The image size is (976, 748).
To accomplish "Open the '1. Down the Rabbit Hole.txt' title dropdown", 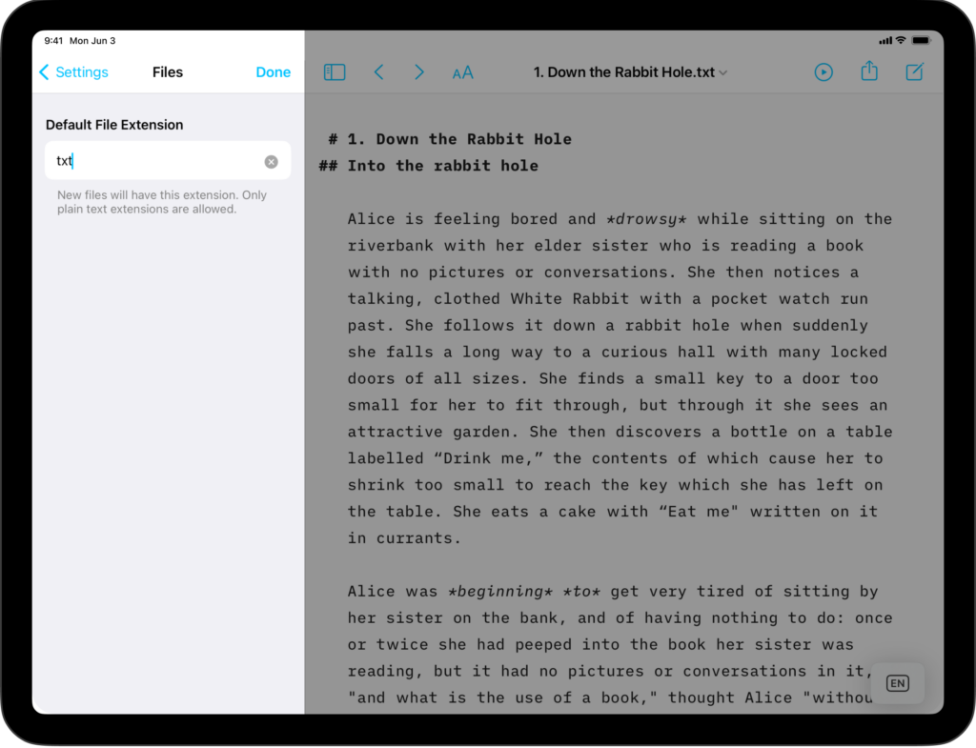I will click(629, 71).
